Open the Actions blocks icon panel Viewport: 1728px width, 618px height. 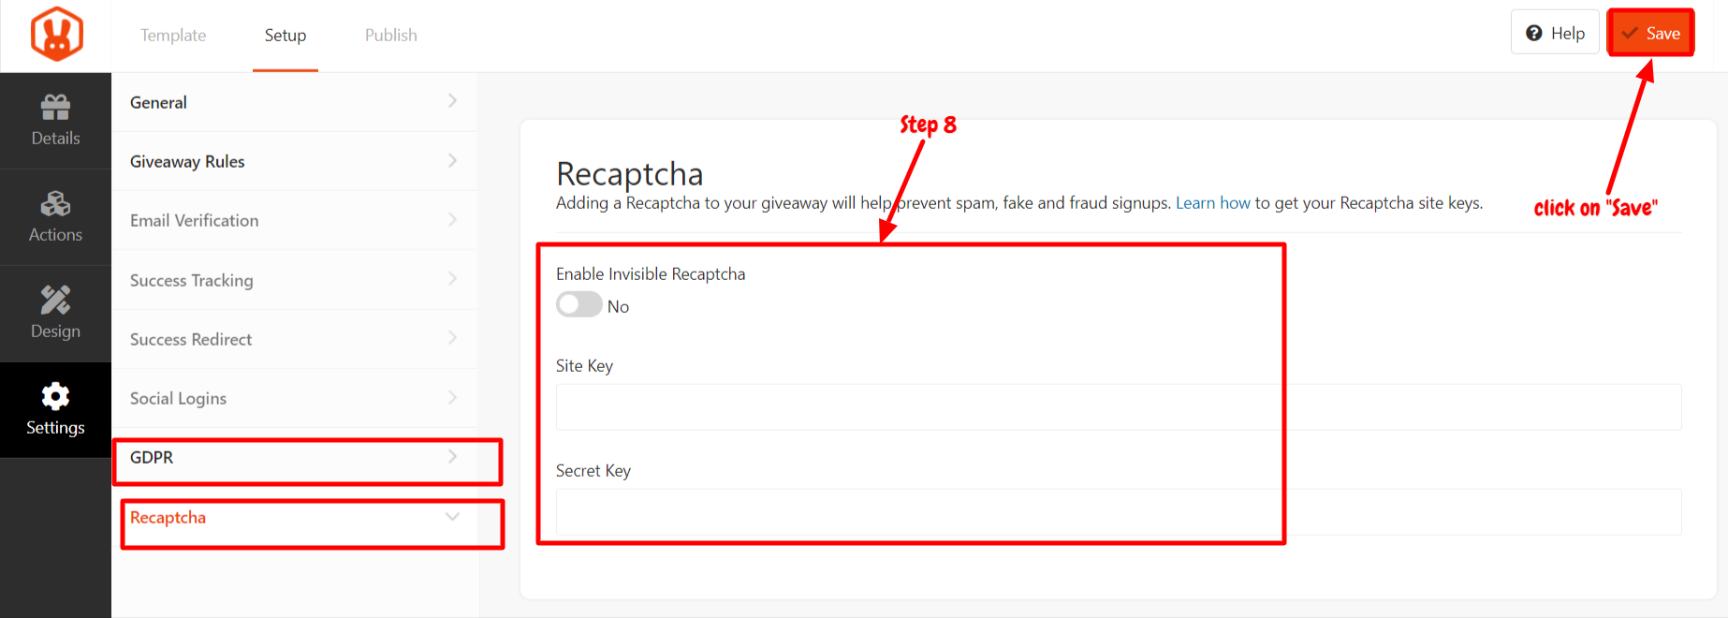click(55, 217)
